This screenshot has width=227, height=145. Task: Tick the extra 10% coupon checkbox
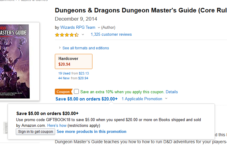(76, 91)
